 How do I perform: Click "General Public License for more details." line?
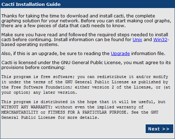click(x=50, y=117)
